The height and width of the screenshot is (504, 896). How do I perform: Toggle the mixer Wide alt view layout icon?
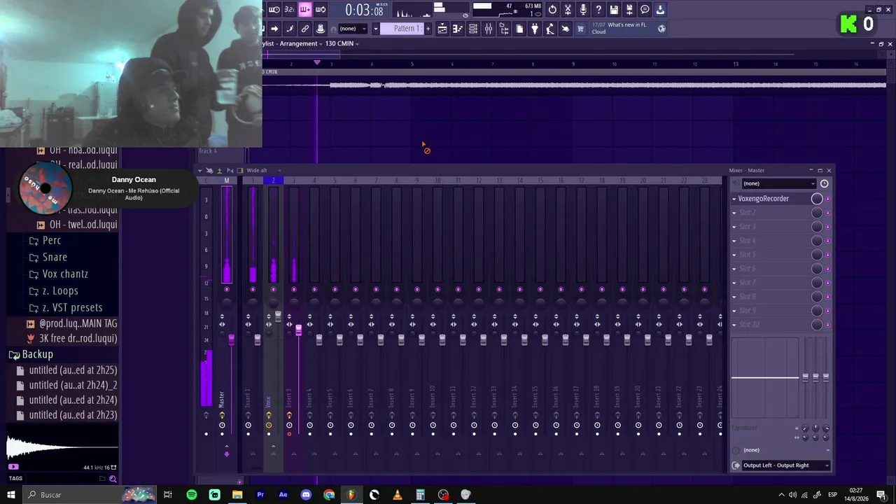[x=240, y=171]
